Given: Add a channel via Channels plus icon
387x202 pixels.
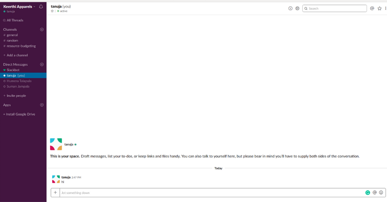Looking at the screenshot, I should (42, 30).
